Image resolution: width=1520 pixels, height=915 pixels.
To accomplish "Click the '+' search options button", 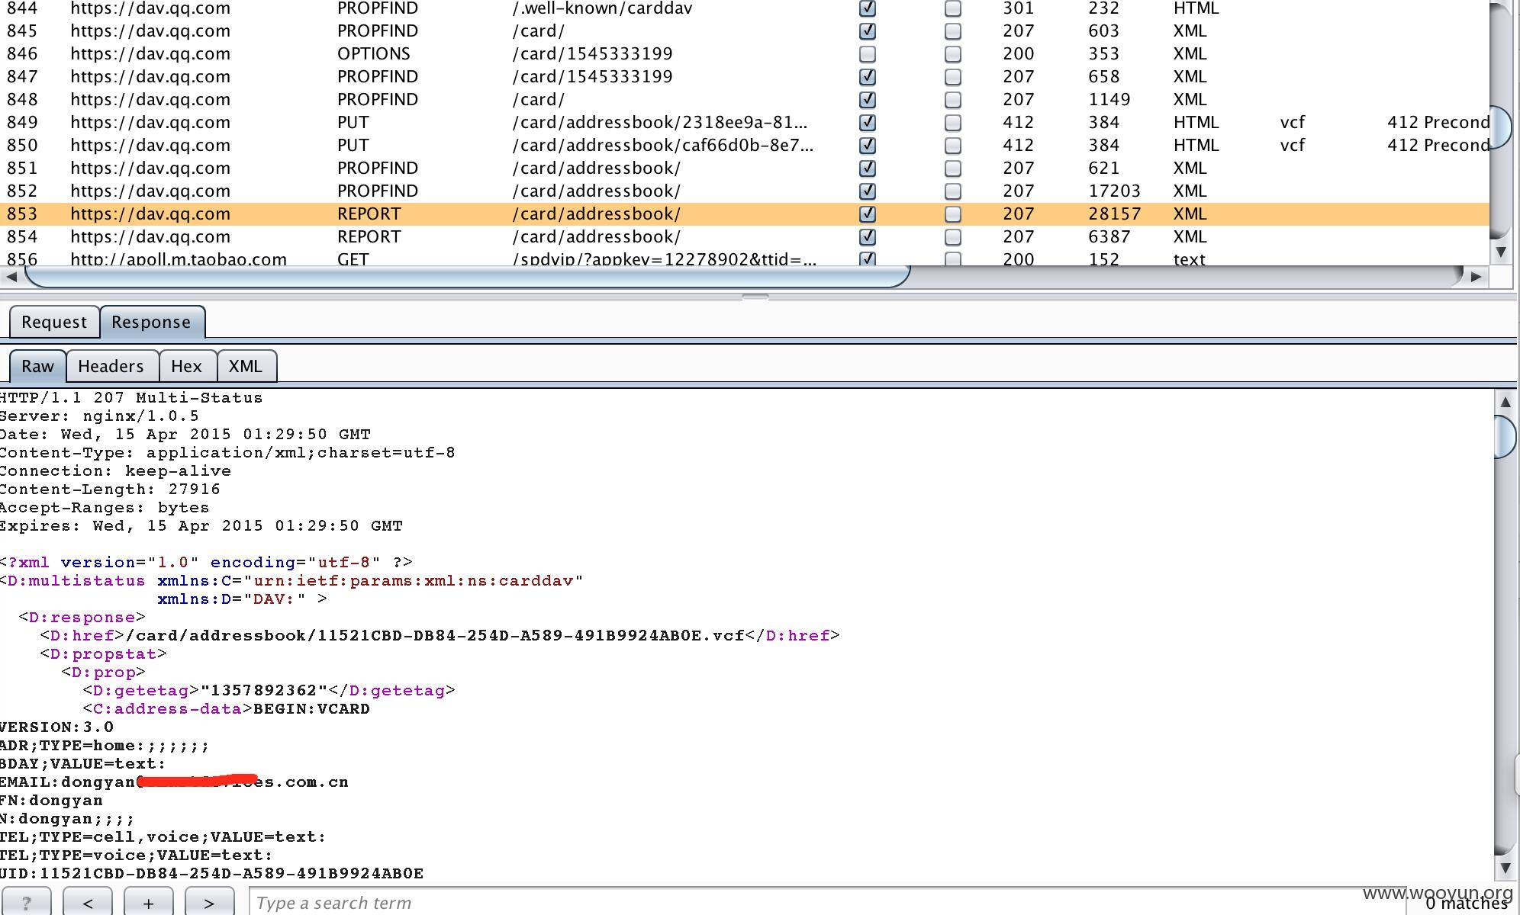I will pos(148,903).
